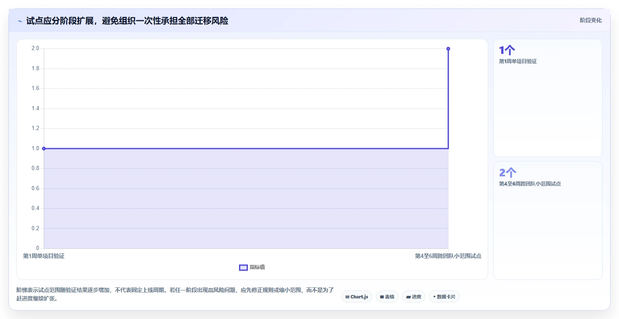
Task: Click the chart data point at value 2.0
Action: [448, 49]
